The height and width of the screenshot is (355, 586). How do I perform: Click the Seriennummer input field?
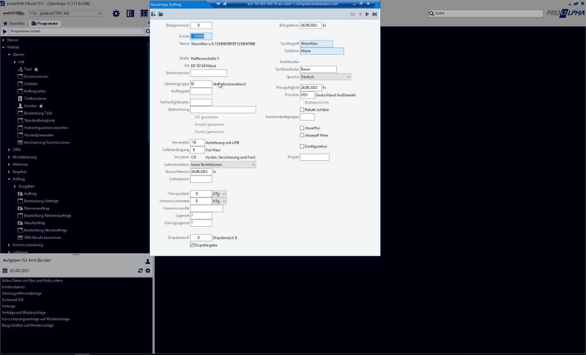[x=208, y=73]
